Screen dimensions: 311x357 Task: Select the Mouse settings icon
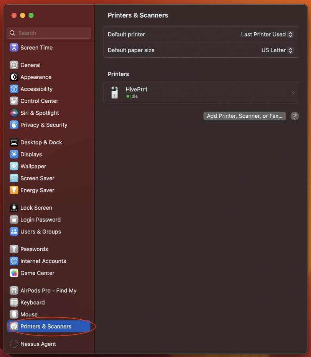point(14,314)
